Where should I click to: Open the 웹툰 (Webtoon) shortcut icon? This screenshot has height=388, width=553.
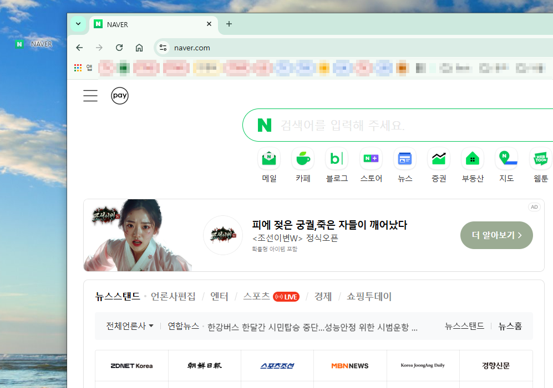click(x=541, y=159)
